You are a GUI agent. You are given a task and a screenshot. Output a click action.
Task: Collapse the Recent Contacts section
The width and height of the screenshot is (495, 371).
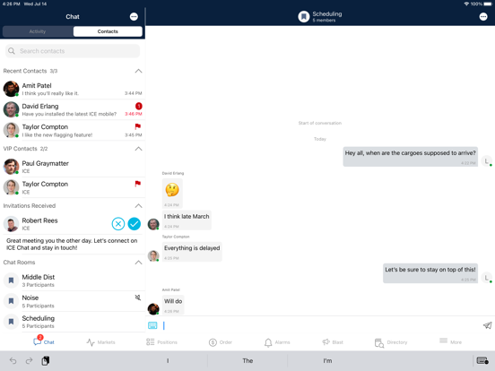pyautogui.click(x=138, y=71)
